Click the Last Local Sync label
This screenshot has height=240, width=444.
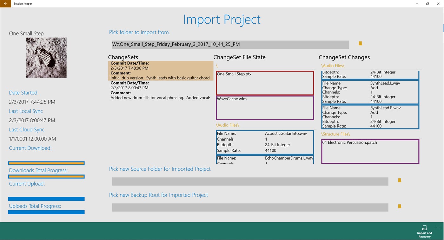click(26, 111)
